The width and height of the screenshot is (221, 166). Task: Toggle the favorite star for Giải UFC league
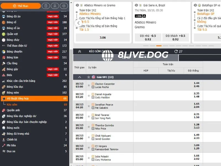89,77
